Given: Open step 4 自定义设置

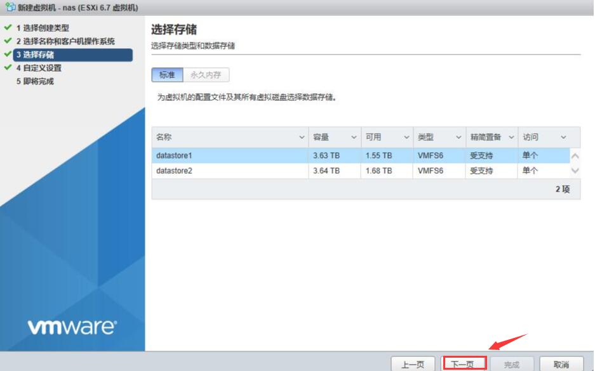Looking at the screenshot, I should tap(39, 68).
